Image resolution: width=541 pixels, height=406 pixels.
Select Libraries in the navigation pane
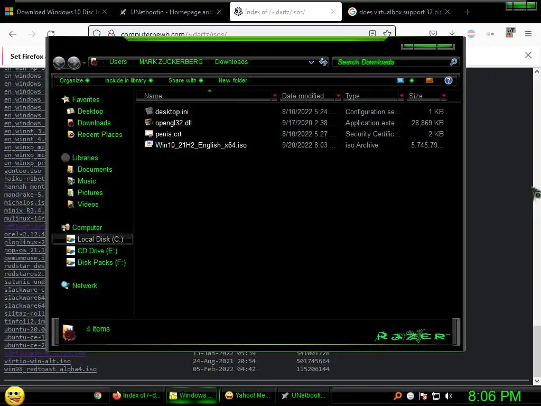click(85, 158)
